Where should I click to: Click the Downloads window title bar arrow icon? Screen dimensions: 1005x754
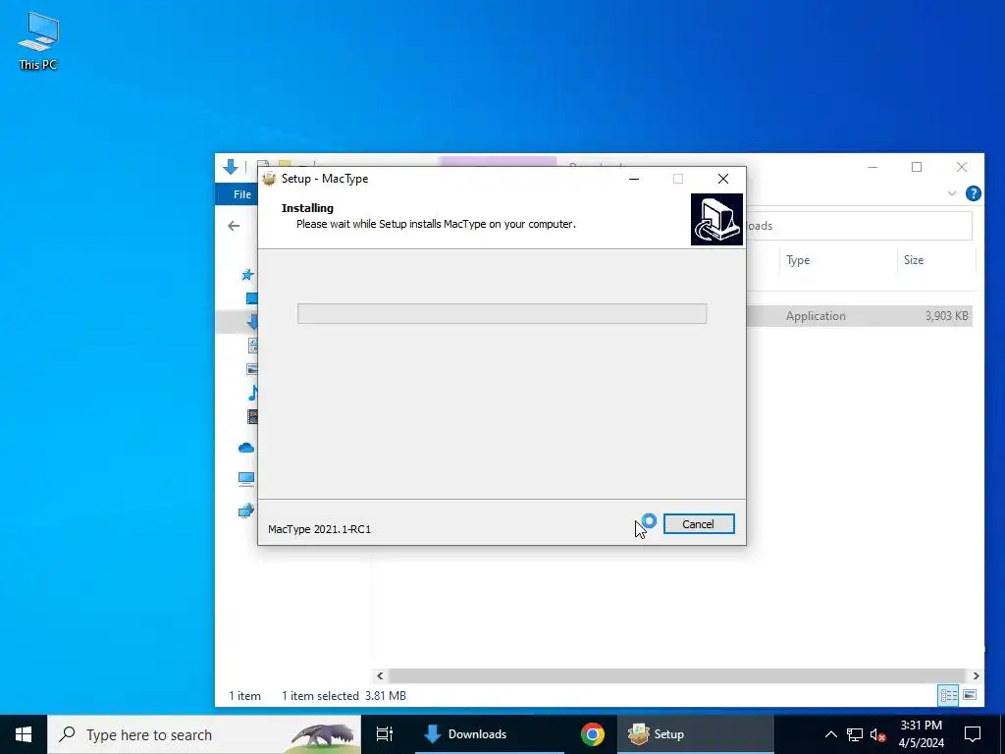(x=231, y=167)
